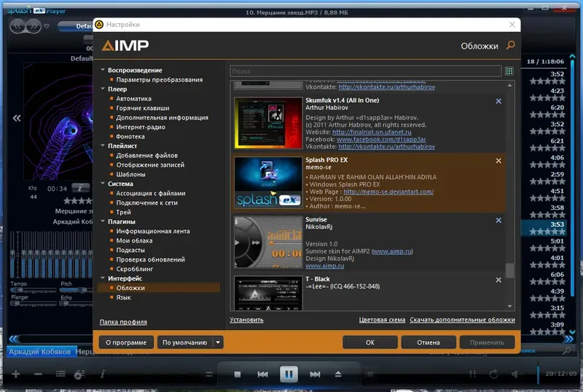Open the equalizer sliders icon next to stop

(x=209, y=375)
